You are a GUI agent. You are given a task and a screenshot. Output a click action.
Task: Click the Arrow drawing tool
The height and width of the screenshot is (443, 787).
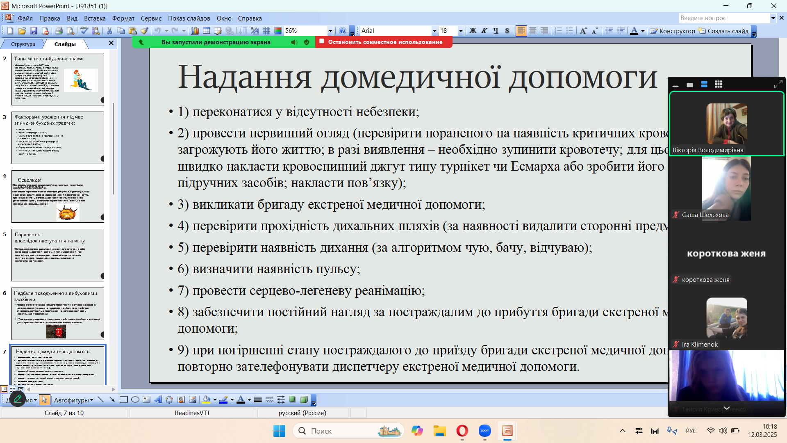(112, 400)
